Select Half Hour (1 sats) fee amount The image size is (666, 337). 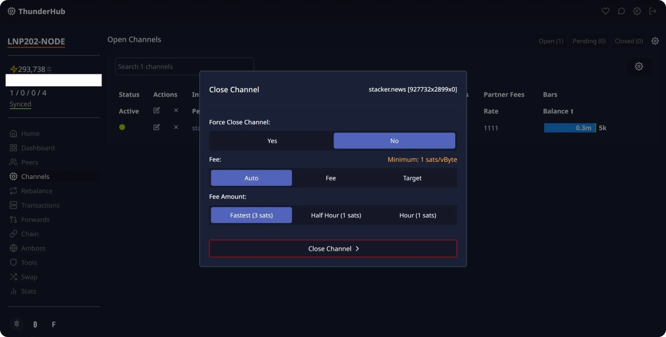(336, 215)
